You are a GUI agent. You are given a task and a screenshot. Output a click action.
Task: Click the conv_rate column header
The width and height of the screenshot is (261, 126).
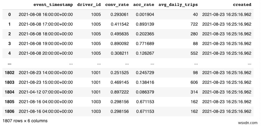[117, 5]
